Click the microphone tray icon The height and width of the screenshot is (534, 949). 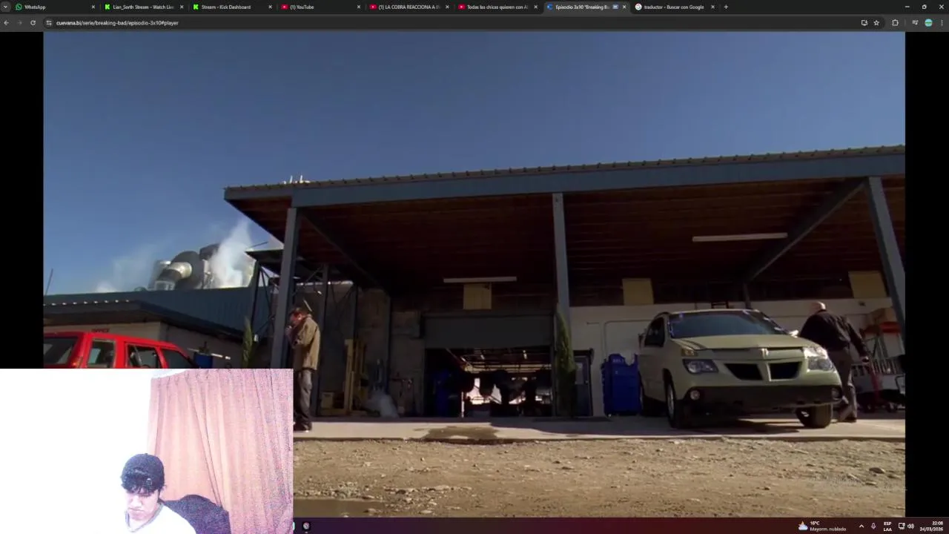point(873,526)
